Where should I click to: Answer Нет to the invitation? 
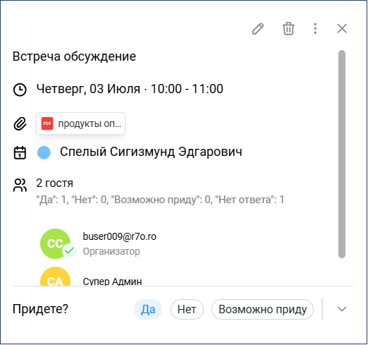click(x=187, y=309)
